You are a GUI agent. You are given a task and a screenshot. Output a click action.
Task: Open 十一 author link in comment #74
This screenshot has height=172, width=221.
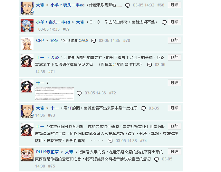click(40, 127)
